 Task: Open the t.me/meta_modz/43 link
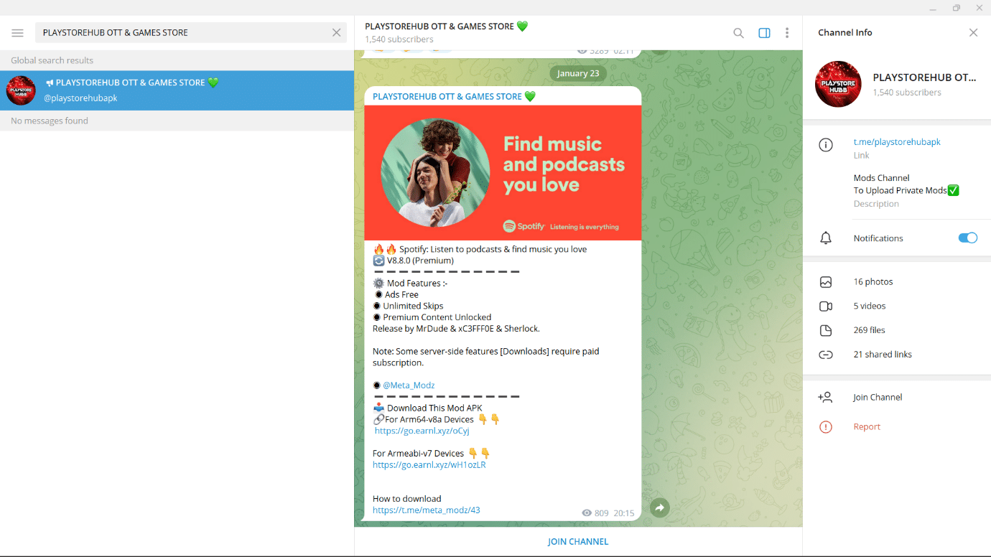(x=427, y=510)
